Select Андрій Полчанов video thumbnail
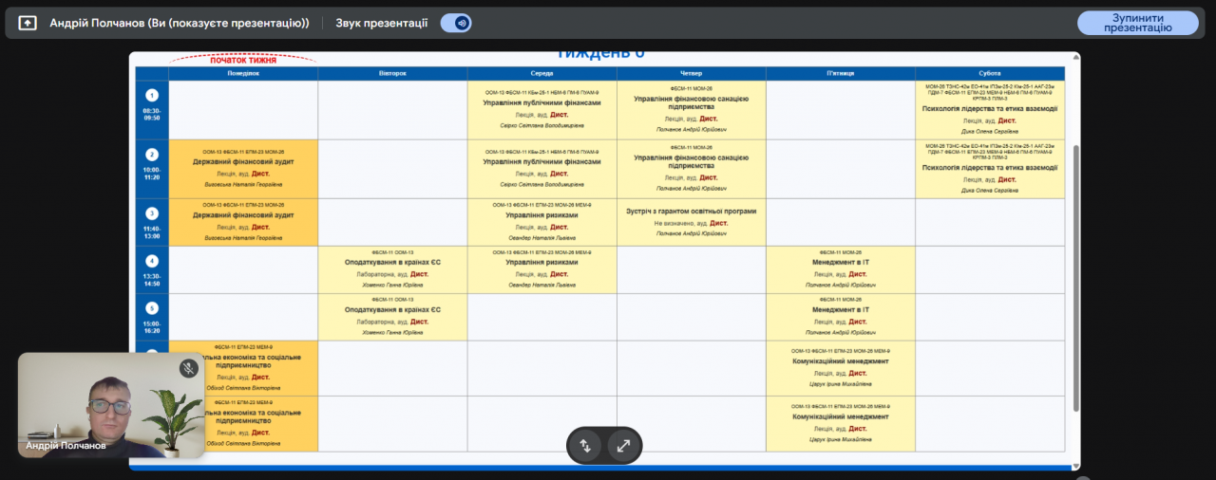Image resolution: width=1216 pixels, height=480 pixels. click(111, 406)
